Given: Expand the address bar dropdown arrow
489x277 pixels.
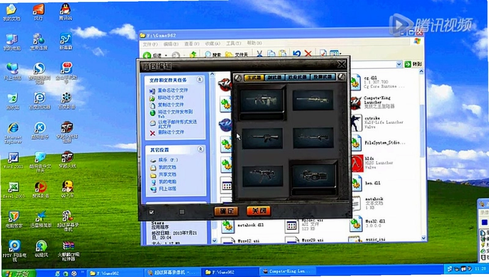Looking at the screenshot, I should [x=399, y=64].
